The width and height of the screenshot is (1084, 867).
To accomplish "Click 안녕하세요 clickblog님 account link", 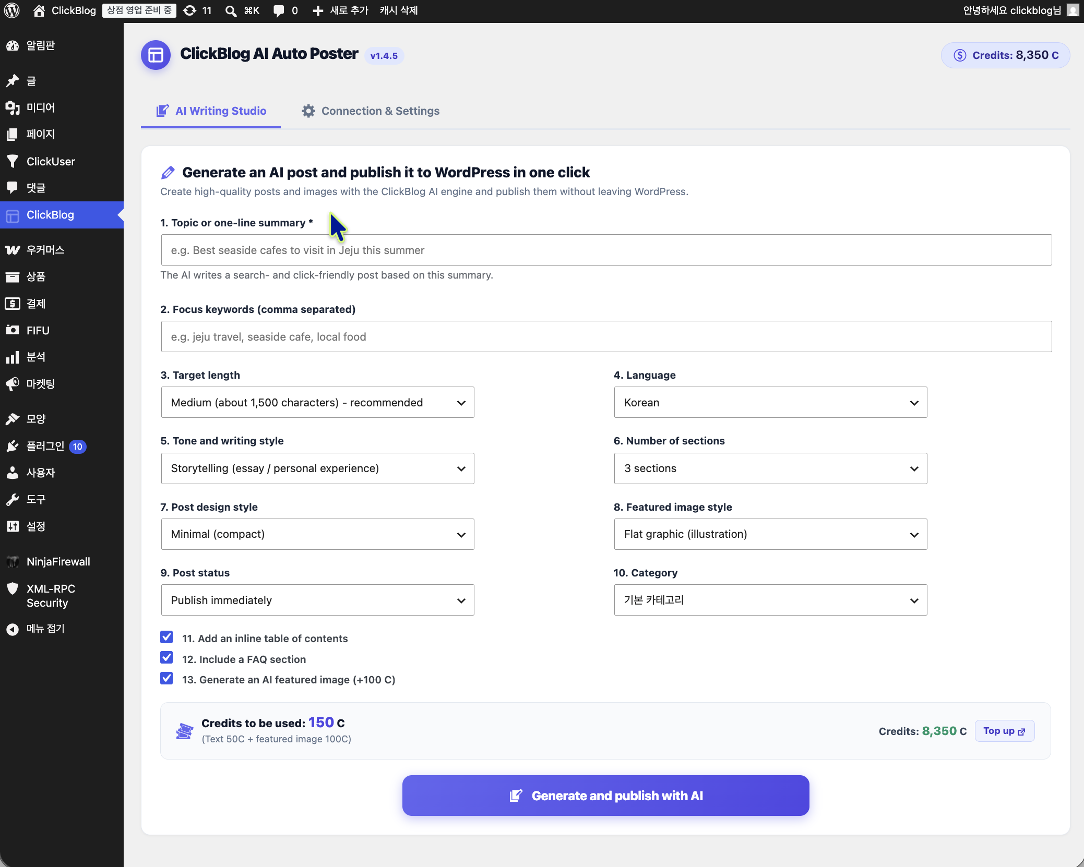I will pyautogui.click(x=1020, y=10).
